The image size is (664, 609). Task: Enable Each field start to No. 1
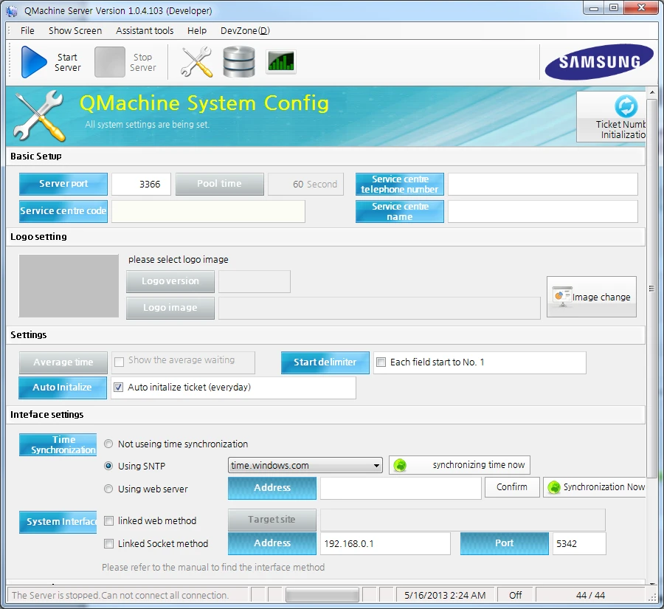381,362
